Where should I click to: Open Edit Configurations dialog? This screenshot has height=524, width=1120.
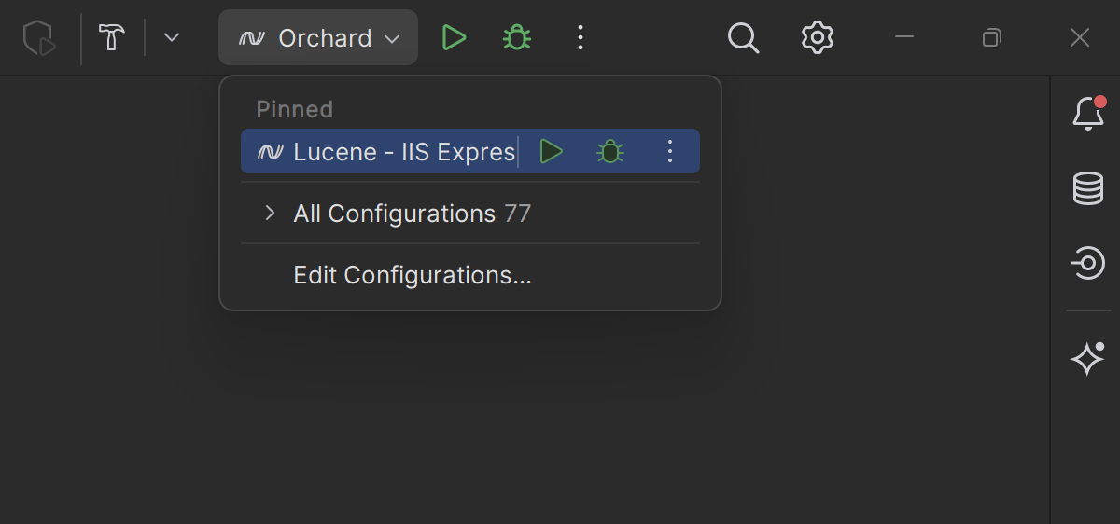click(x=412, y=275)
